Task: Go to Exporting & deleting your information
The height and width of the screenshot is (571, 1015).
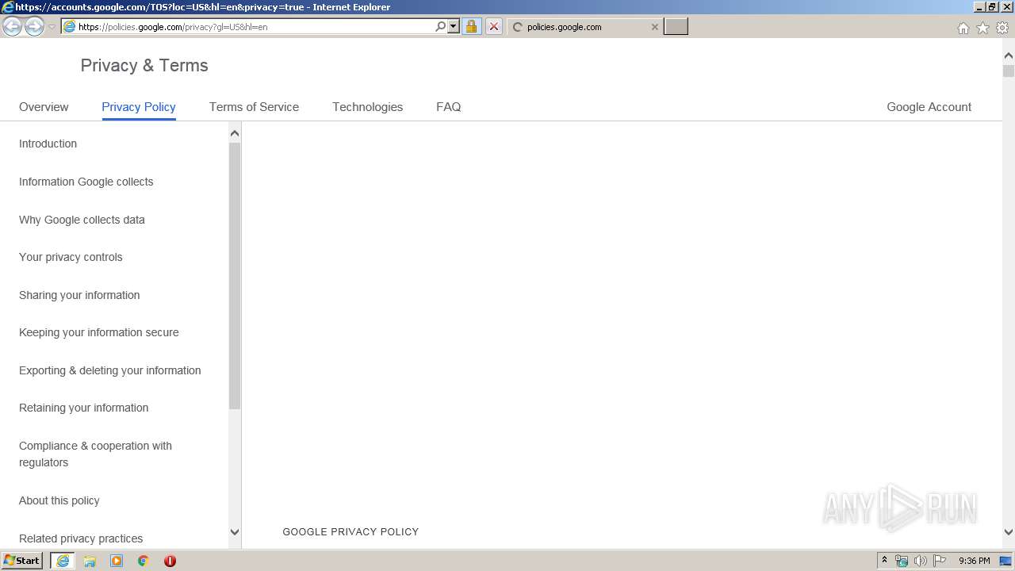Action: point(109,370)
